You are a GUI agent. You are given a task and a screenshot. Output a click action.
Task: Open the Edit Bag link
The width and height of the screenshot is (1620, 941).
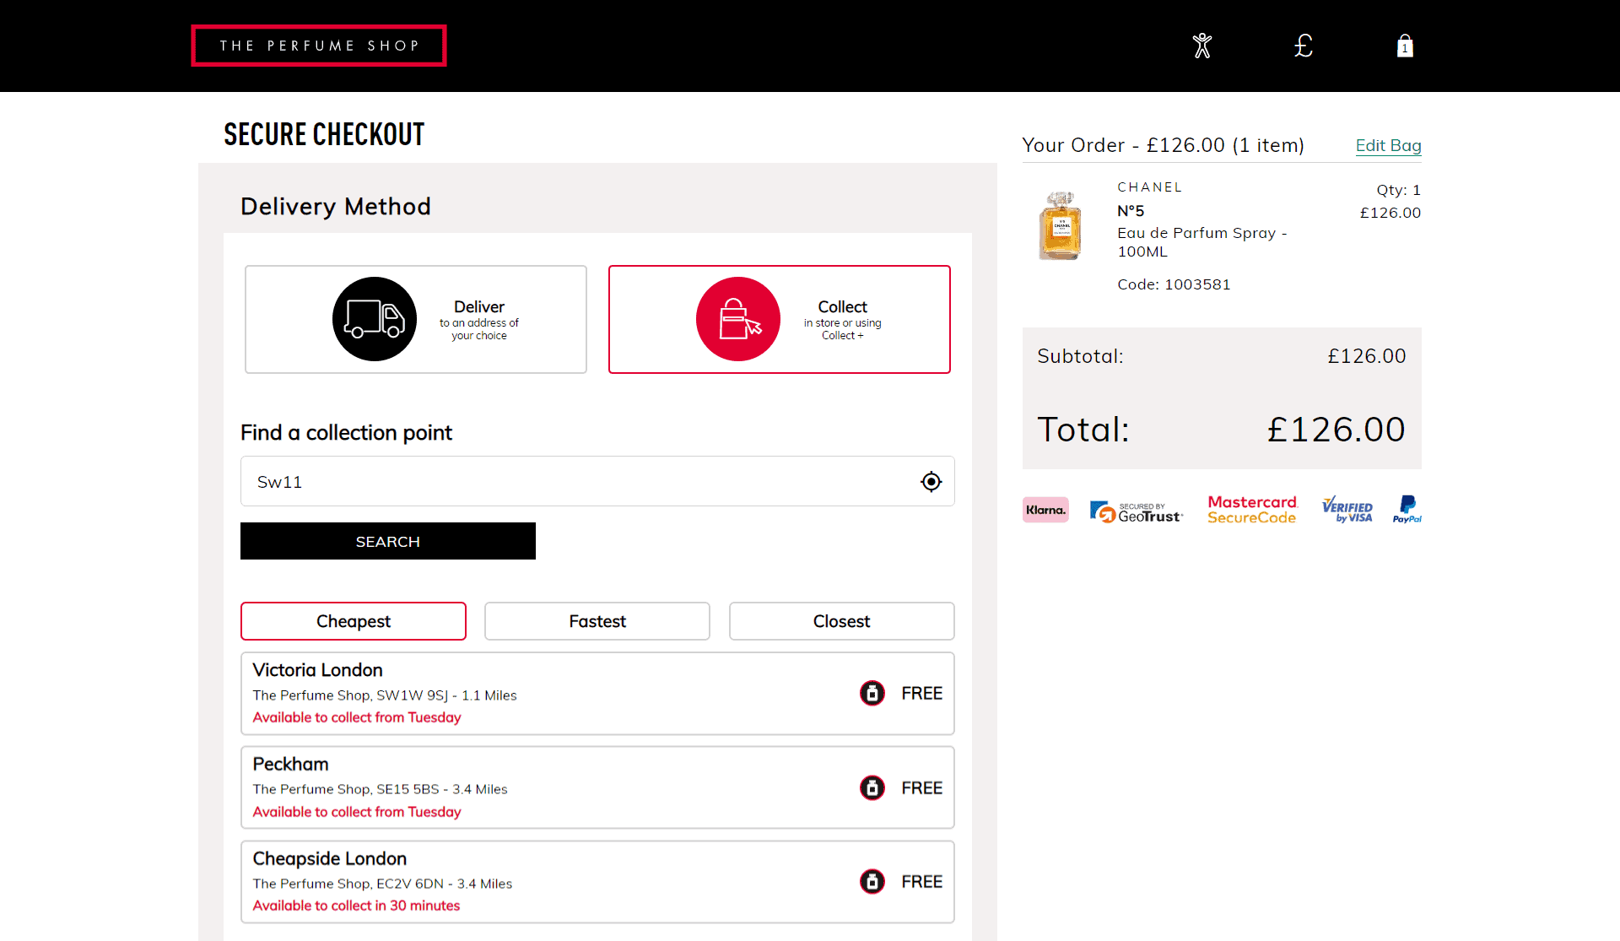tap(1388, 145)
